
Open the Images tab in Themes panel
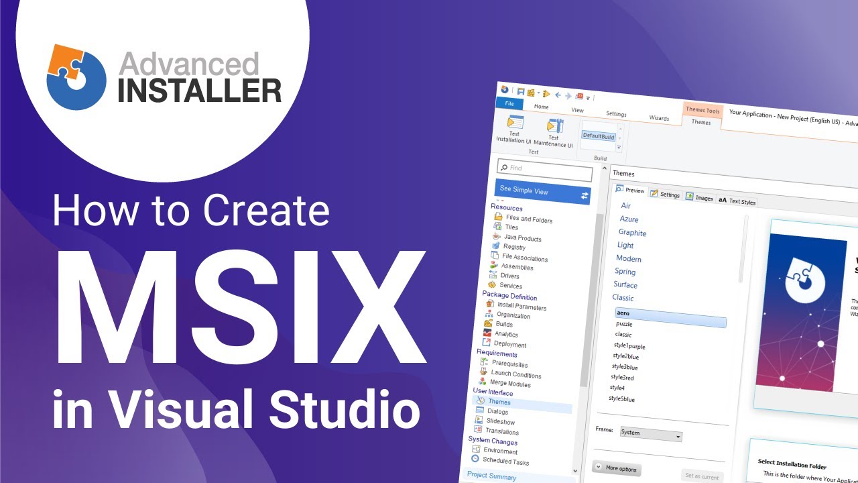click(x=699, y=197)
